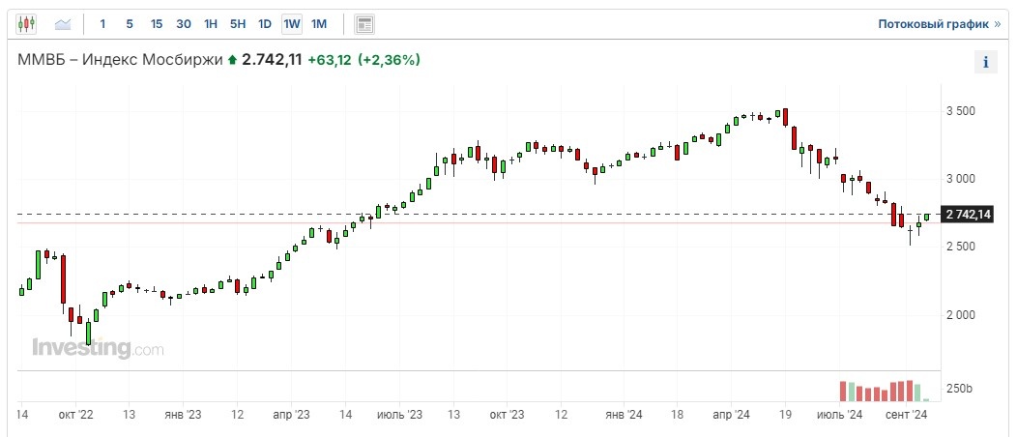Select the 5H timeframe
Screen dimensions: 1017x437
[238, 24]
